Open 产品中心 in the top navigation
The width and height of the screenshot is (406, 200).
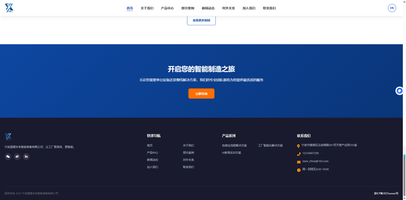click(167, 8)
